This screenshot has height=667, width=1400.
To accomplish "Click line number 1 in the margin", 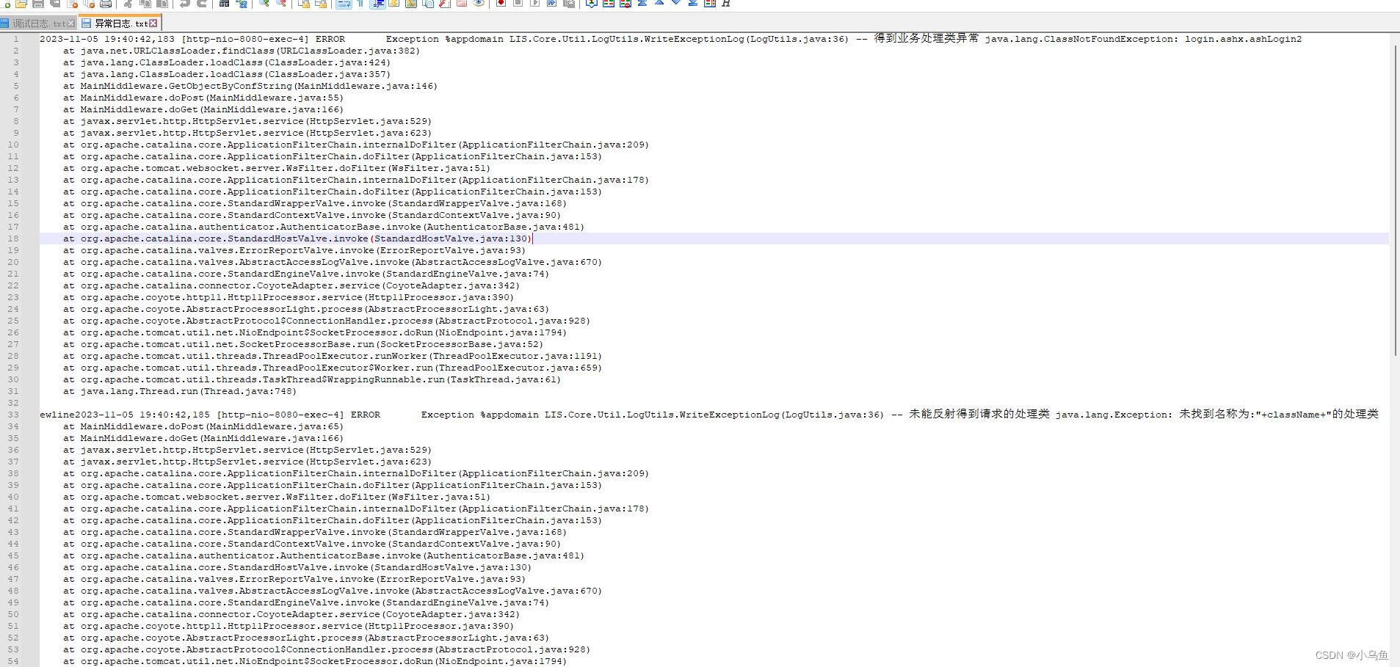I will click(15, 39).
